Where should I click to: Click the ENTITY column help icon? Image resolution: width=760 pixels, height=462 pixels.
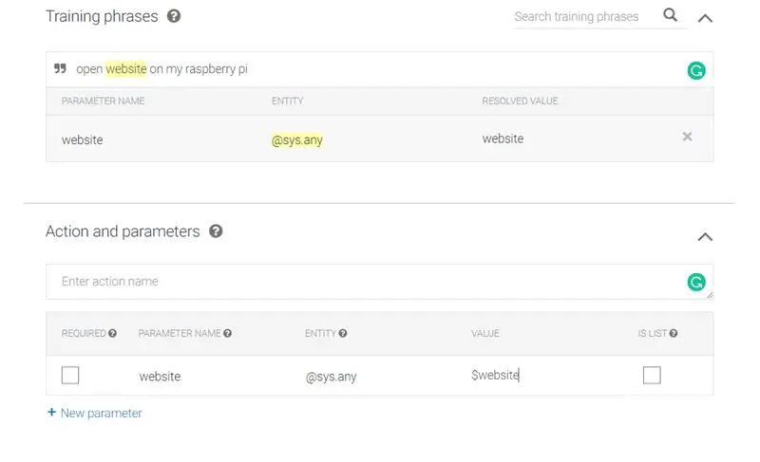(343, 333)
